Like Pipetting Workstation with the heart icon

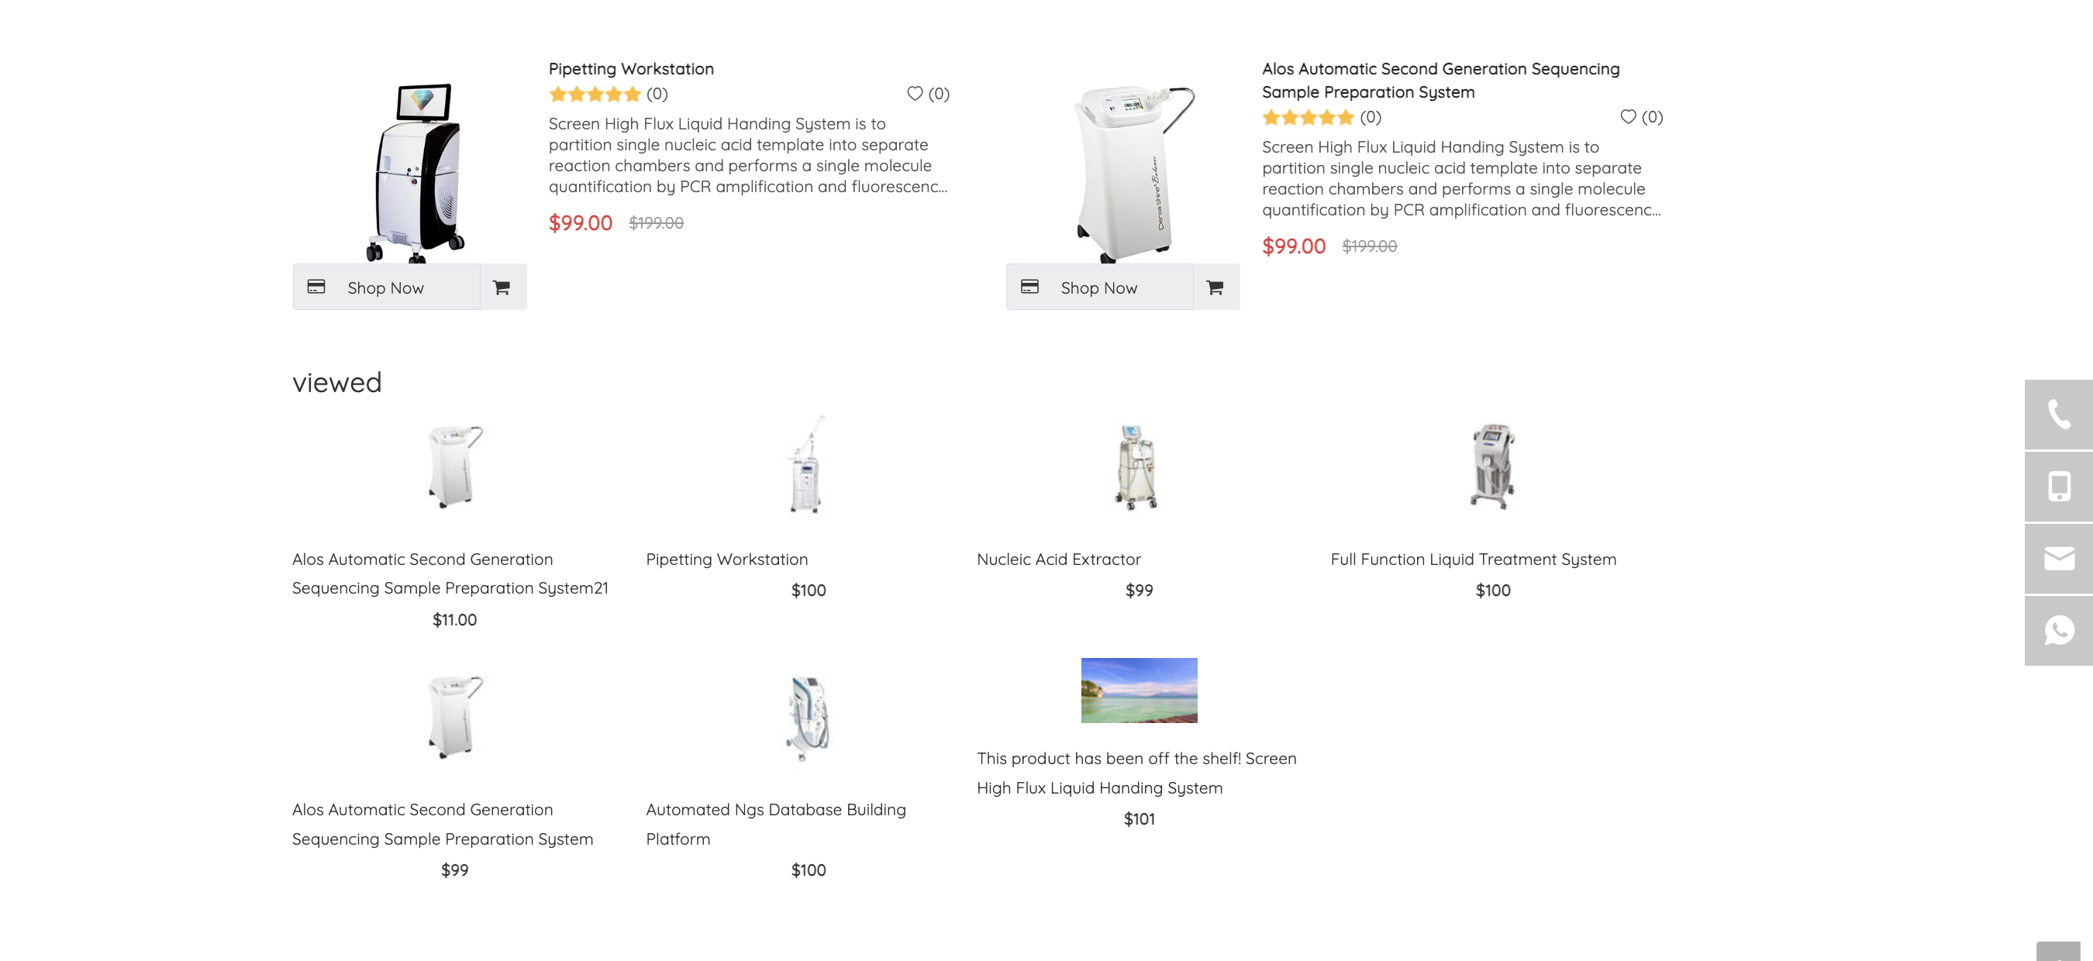[x=915, y=94]
